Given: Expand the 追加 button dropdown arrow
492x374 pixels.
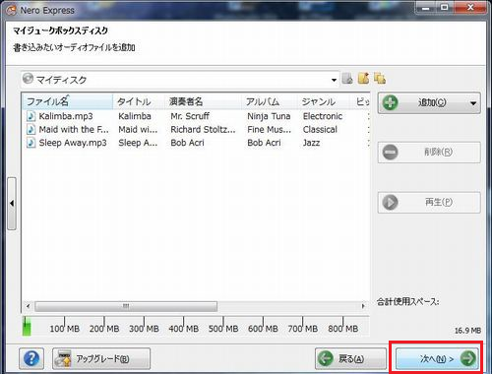Looking at the screenshot, I should point(473,103).
